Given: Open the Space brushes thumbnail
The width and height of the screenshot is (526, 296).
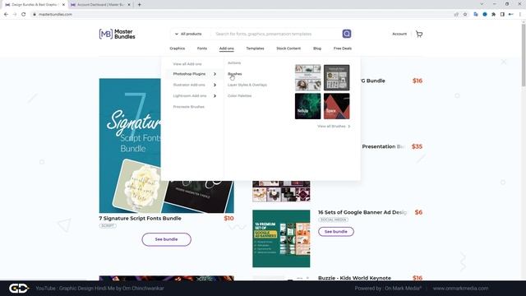Looking at the screenshot, I should [336, 106].
